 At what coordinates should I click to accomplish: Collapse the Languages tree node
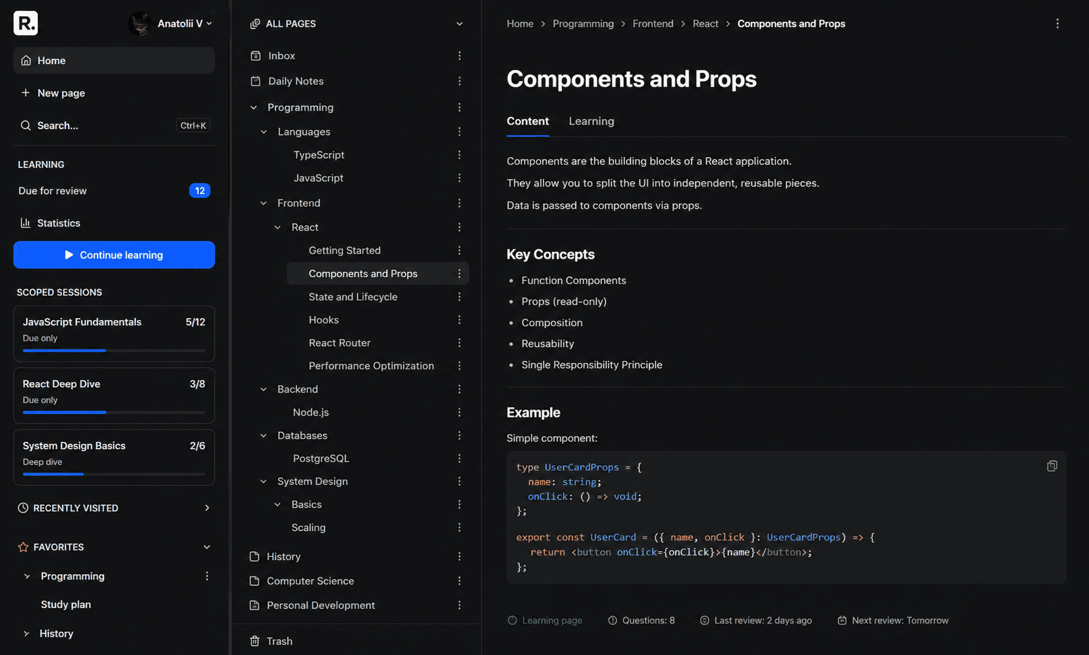264,132
